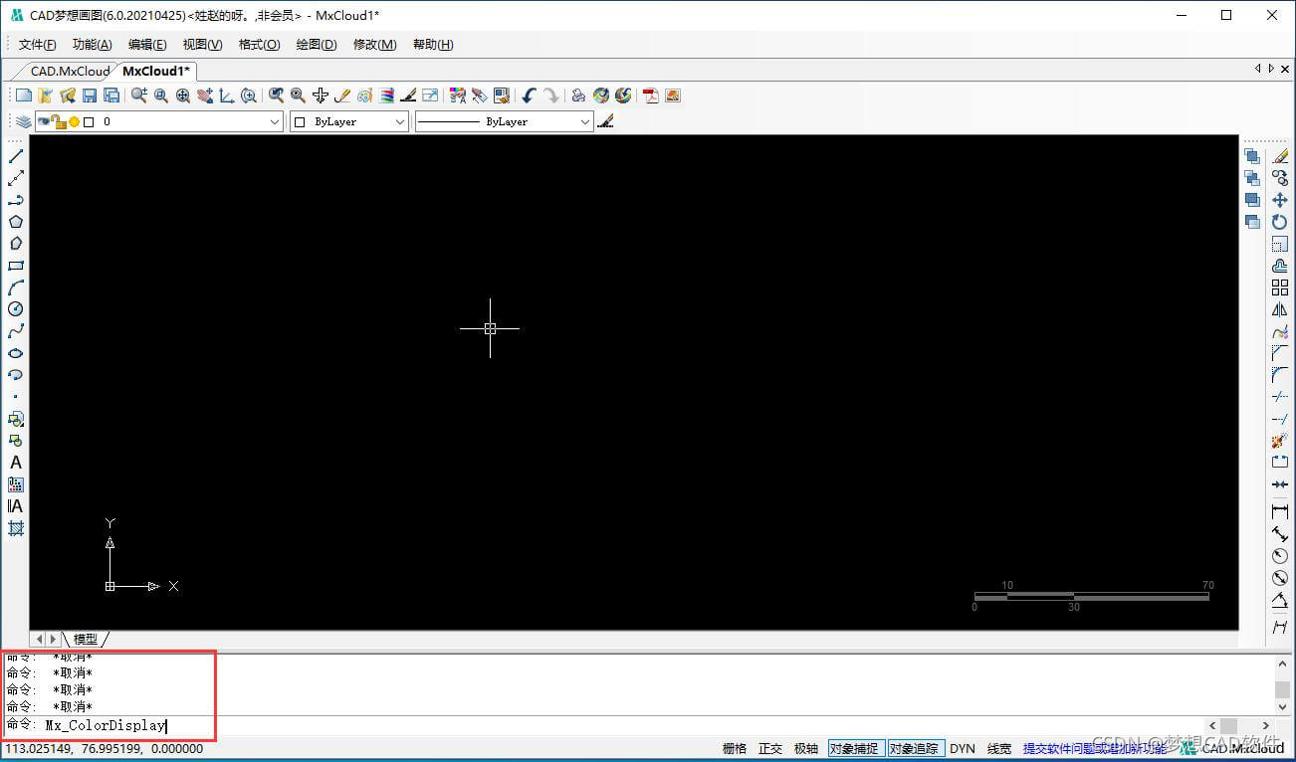Select the Spline curve tool

(15, 331)
